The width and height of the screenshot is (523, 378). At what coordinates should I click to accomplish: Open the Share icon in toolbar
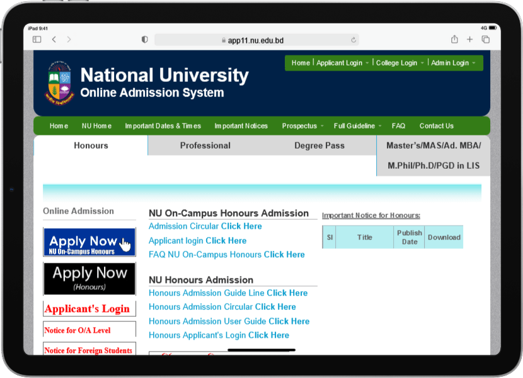click(454, 39)
